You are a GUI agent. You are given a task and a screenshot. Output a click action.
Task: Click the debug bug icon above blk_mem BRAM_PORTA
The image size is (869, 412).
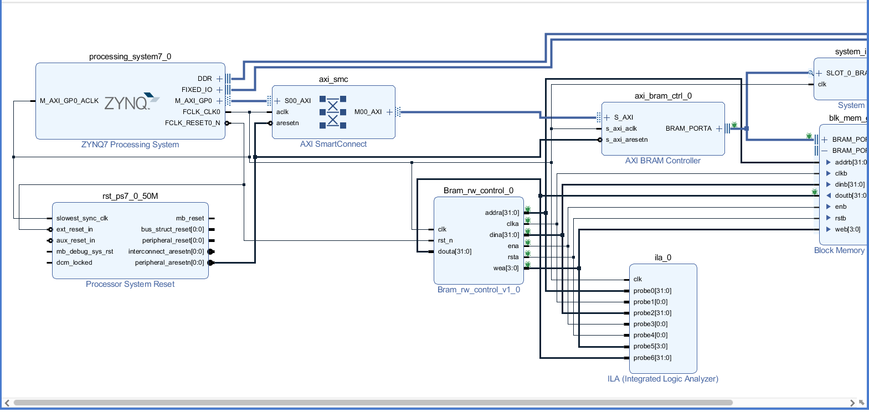point(809,136)
